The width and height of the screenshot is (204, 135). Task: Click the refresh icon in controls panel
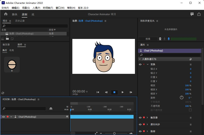coord(3,93)
